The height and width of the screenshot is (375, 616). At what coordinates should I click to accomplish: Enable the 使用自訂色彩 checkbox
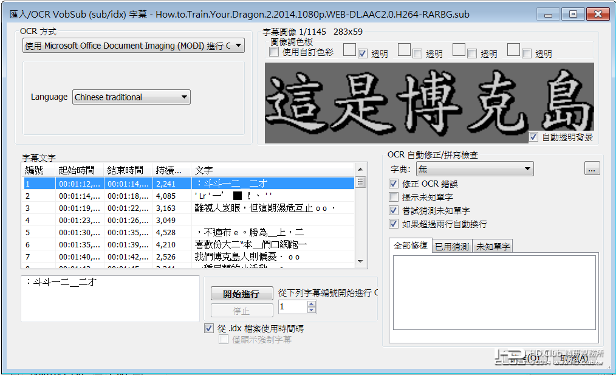[273, 52]
